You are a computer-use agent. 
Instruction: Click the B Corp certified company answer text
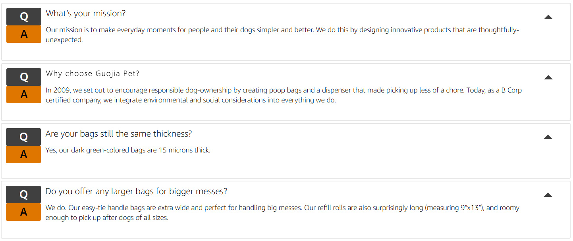tap(284, 95)
